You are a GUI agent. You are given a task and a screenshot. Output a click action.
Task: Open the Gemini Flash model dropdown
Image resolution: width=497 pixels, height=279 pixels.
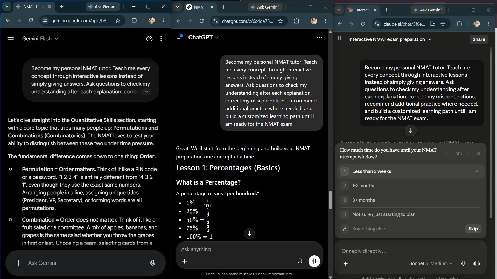[40, 39]
